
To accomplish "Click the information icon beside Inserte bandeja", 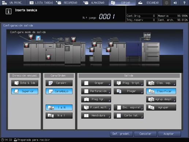I will (8, 11).
